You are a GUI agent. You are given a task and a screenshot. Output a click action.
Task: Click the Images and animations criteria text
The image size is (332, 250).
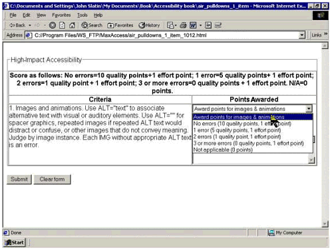click(100, 126)
